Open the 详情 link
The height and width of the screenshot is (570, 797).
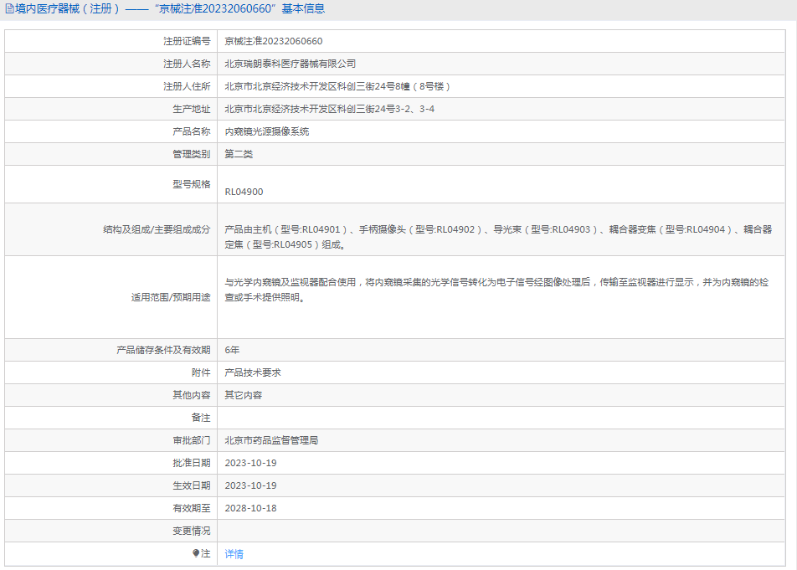click(234, 554)
